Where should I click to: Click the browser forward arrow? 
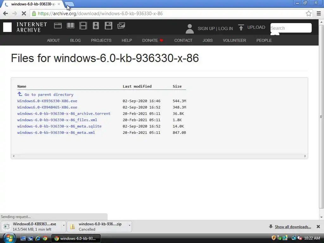pos(15,14)
